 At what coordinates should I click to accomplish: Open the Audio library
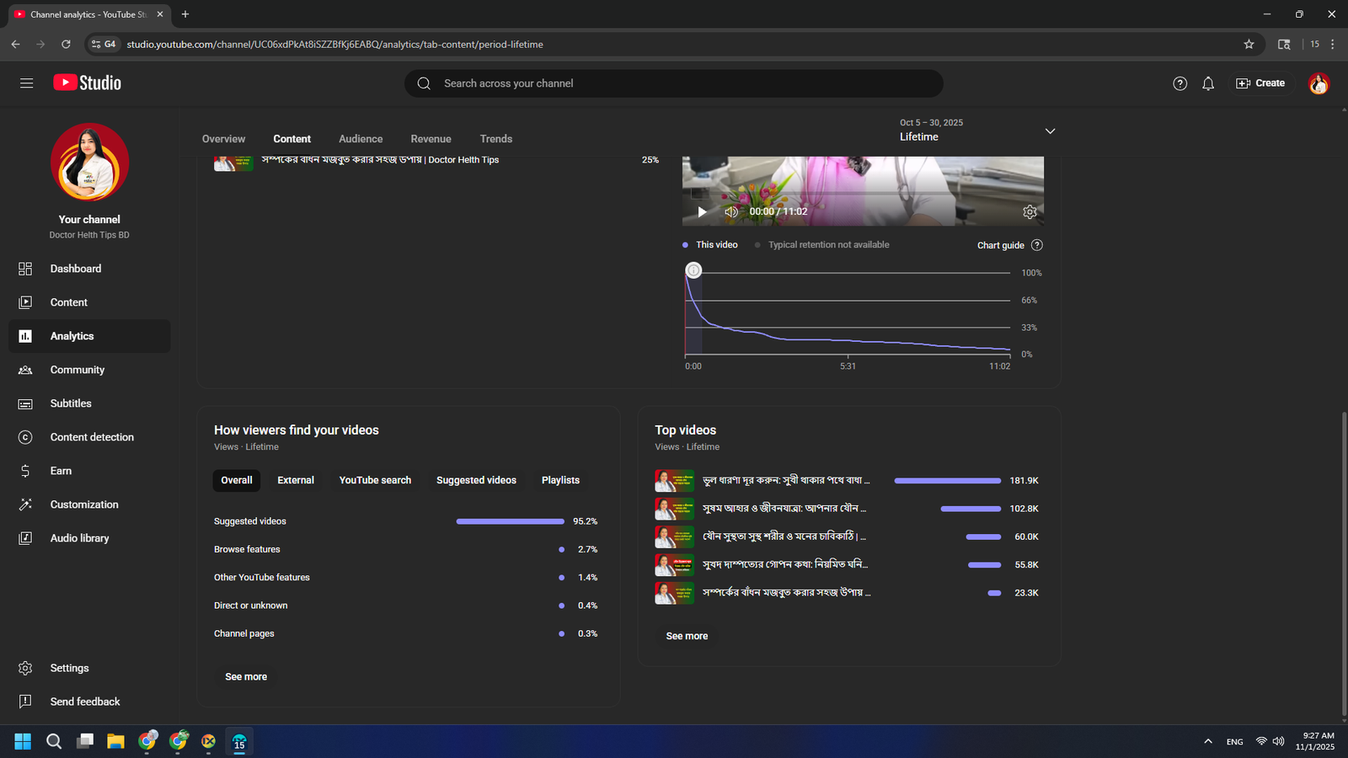pyautogui.click(x=79, y=538)
